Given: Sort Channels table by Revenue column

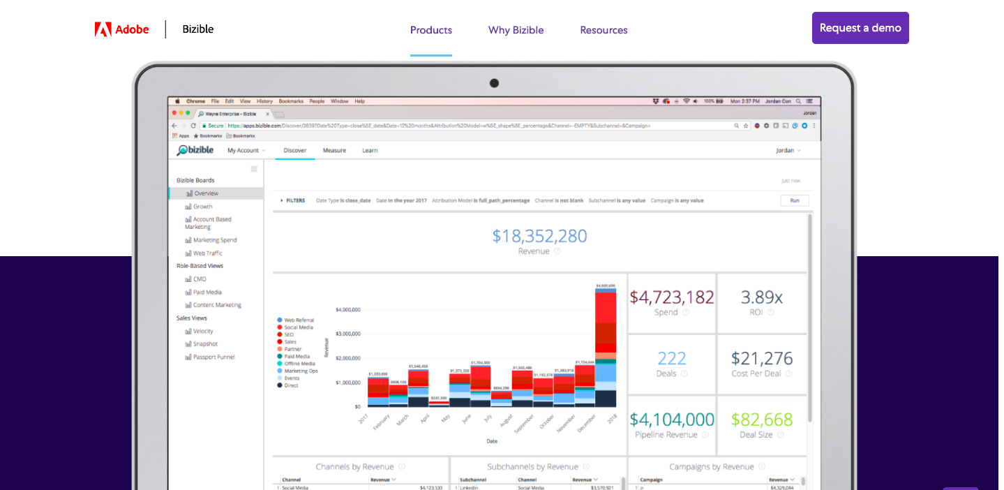Looking at the screenshot, I should (x=384, y=480).
